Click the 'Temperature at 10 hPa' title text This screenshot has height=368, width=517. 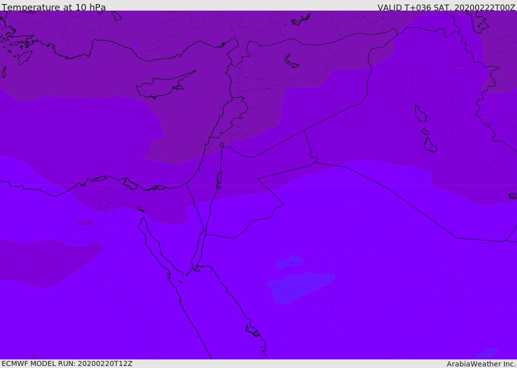54,7
